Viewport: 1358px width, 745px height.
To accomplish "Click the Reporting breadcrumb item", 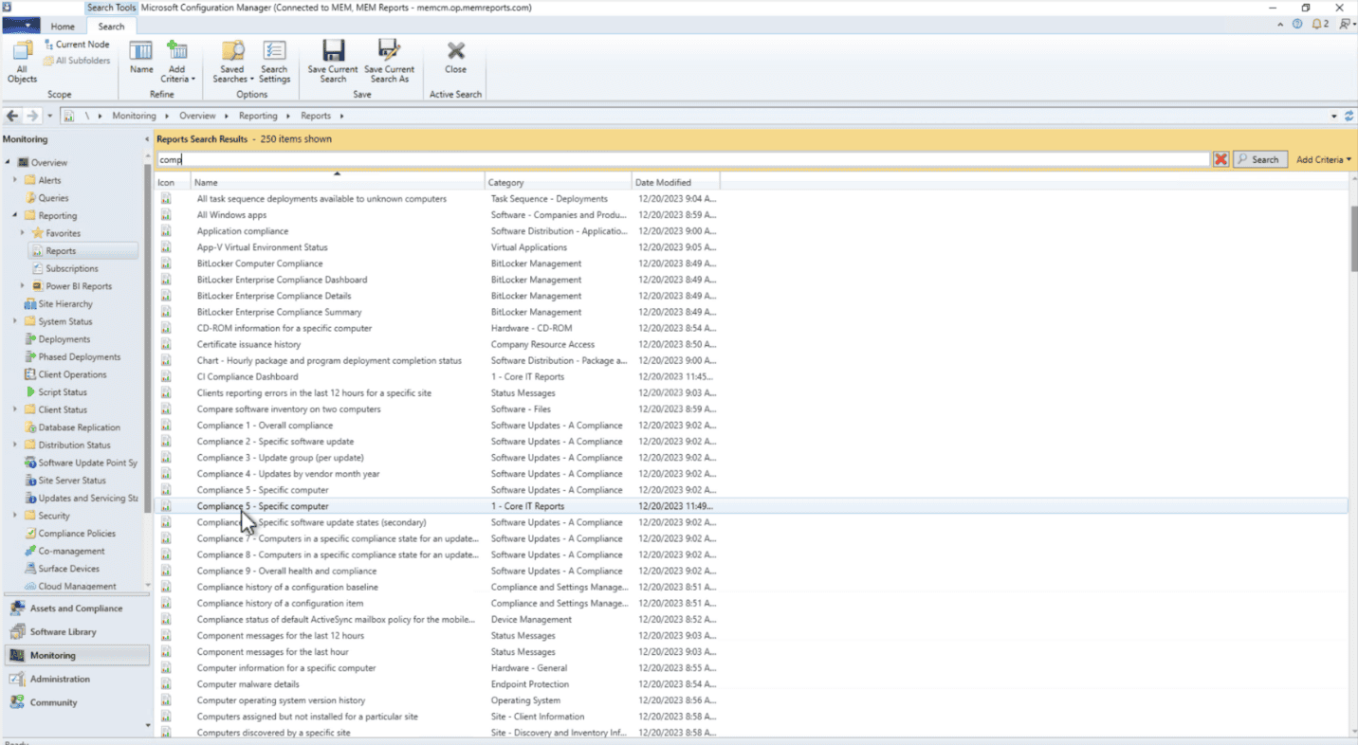I will point(258,116).
